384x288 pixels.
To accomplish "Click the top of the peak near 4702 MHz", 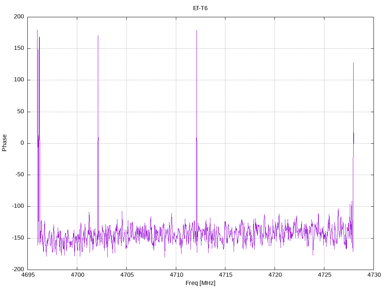I will [98, 36].
